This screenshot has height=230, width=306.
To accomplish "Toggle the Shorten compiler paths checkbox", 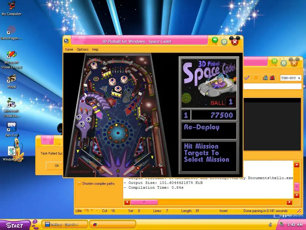I will (x=79, y=184).
